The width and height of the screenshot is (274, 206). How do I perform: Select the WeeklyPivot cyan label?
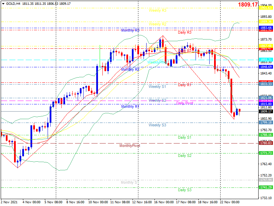tap(157, 62)
